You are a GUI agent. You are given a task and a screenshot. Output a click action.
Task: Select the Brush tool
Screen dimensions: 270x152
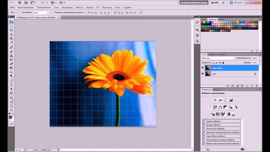11,52
